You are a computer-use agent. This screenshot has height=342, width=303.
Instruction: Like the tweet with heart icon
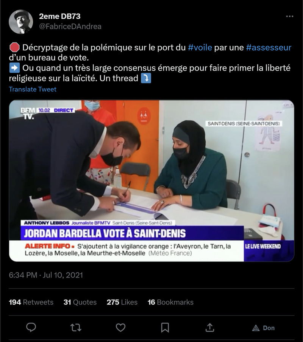tap(120, 328)
